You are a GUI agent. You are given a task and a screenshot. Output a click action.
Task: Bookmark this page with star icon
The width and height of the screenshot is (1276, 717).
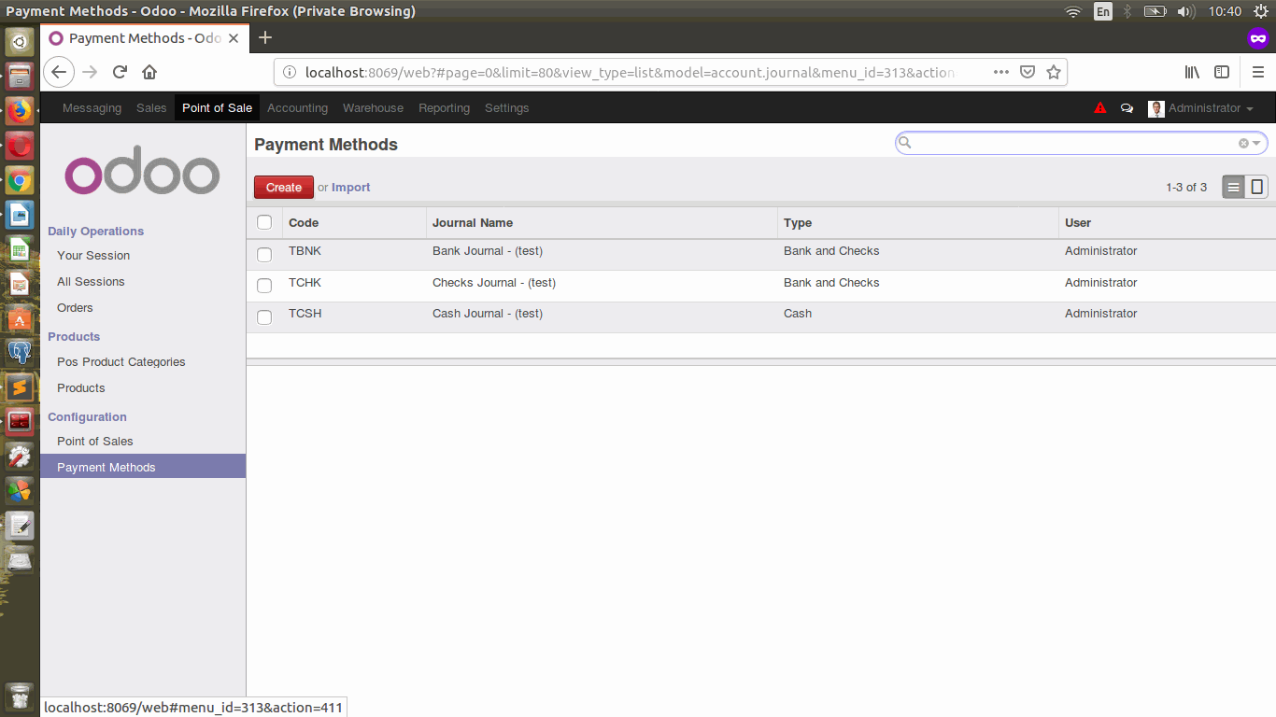tap(1054, 72)
